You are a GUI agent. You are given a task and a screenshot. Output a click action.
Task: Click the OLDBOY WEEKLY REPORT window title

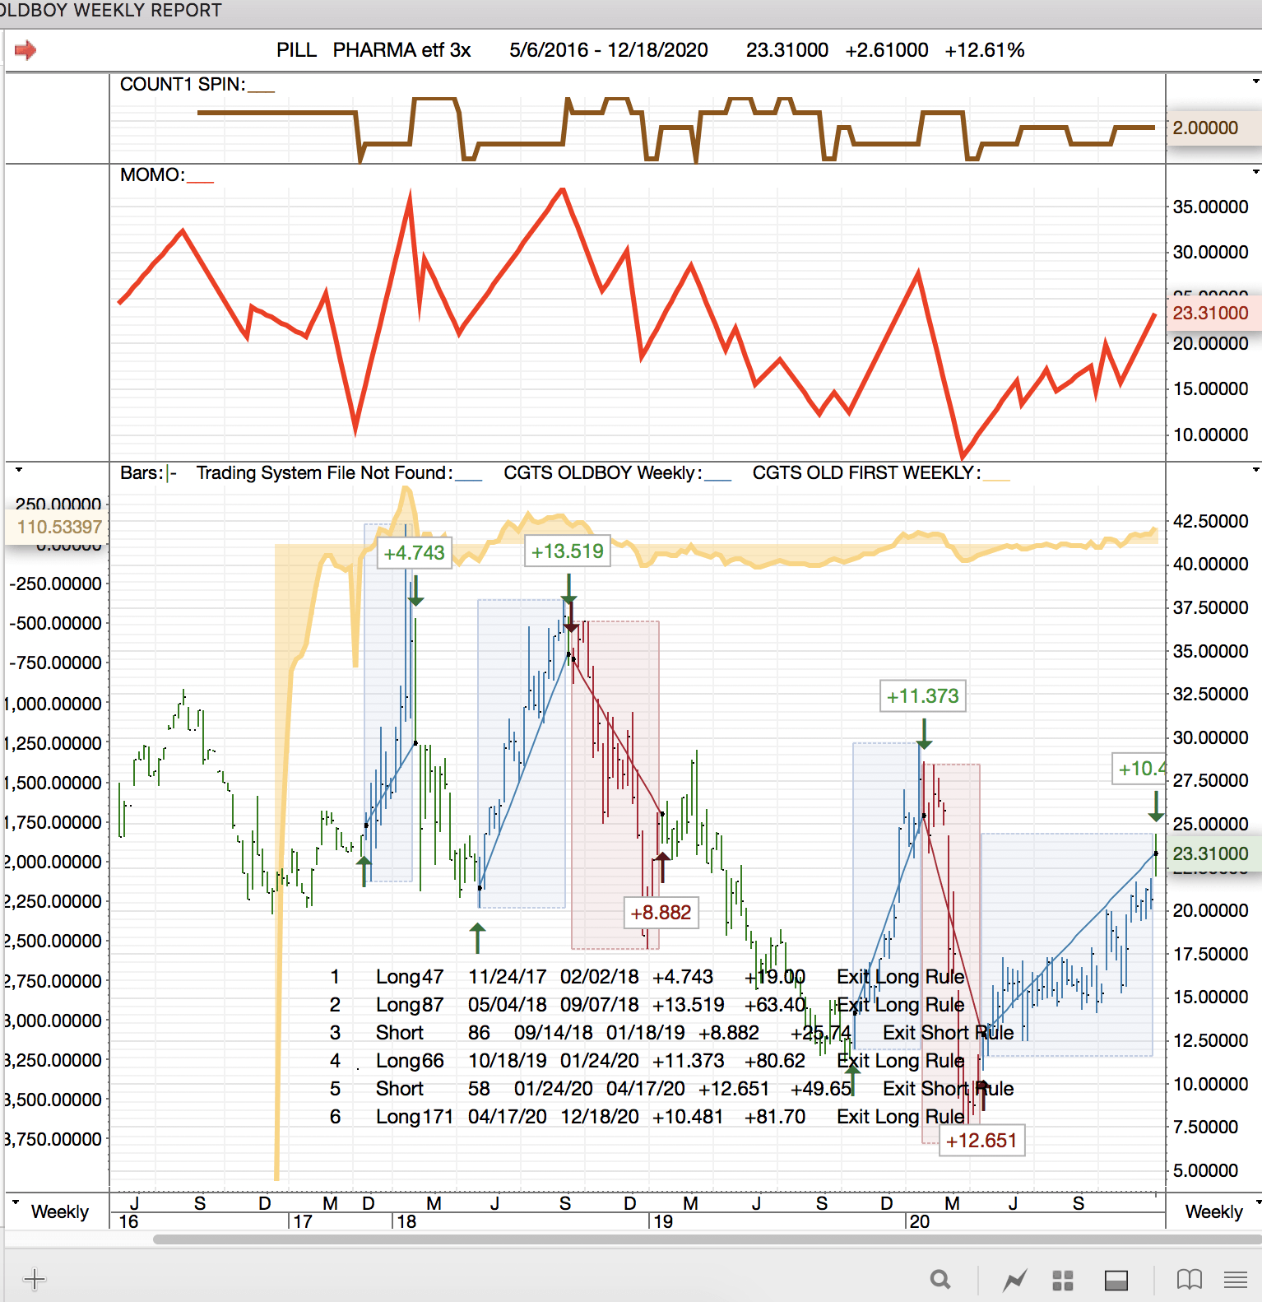pyautogui.click(x=111, y=11)
